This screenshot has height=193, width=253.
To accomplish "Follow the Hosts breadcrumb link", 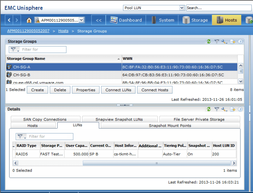I will 63,31.
